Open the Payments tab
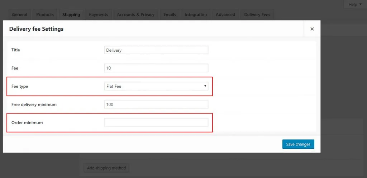The image size is (367, 178). point(99,15)
